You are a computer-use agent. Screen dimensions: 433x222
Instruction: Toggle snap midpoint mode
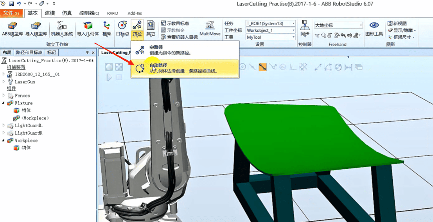click(253, 67)
